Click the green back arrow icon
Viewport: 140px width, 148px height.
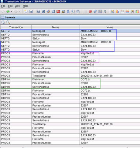coord(8,11)
